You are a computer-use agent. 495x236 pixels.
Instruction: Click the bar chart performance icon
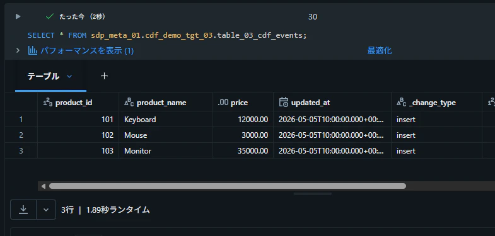click(33, 50)
